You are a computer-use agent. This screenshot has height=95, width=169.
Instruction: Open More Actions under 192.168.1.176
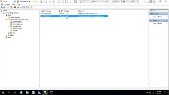point(157,23)
